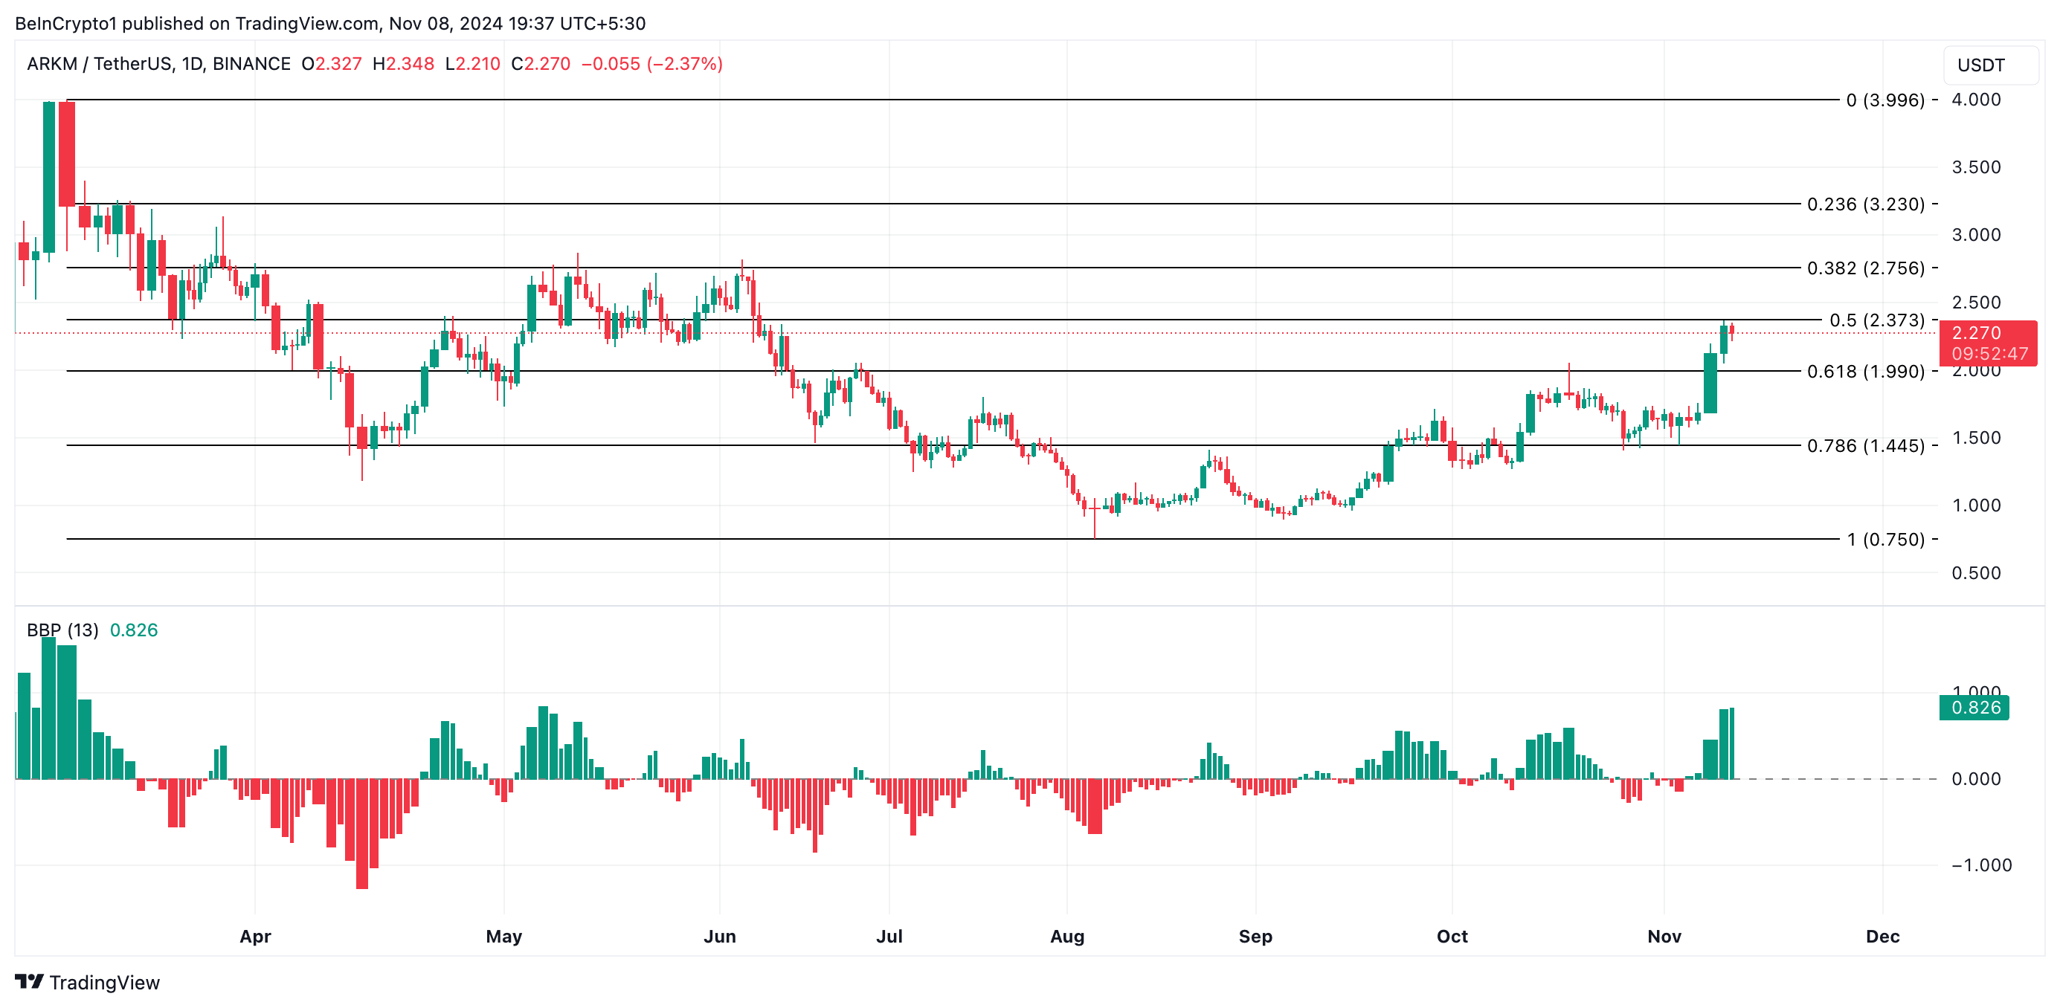Select the 0.236 (3.230) Fibonacci label

[1865, 204]
